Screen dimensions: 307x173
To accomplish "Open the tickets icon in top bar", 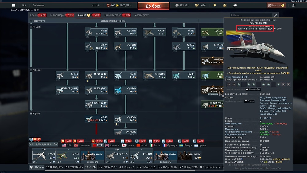I will tap(235, 6).
